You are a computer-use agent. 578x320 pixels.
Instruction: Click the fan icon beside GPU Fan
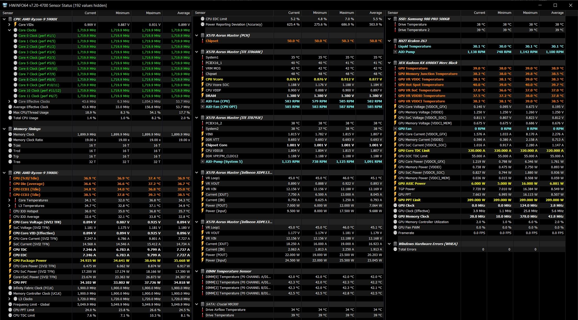(395, 129)
